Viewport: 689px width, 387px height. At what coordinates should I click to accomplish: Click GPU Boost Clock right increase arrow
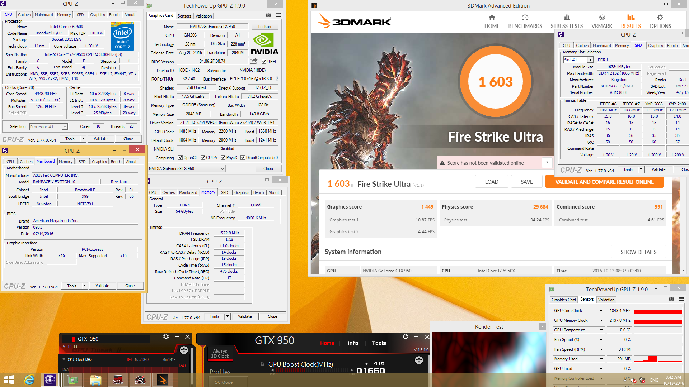[x=351, y=370]
